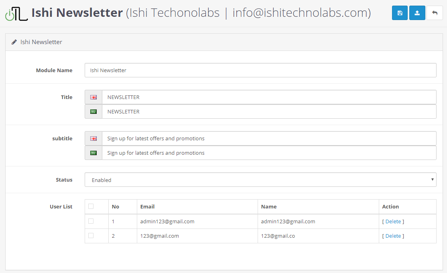Check the box for 123@gmail.com row
Screen dimensions: 447x273
[91, 235]
